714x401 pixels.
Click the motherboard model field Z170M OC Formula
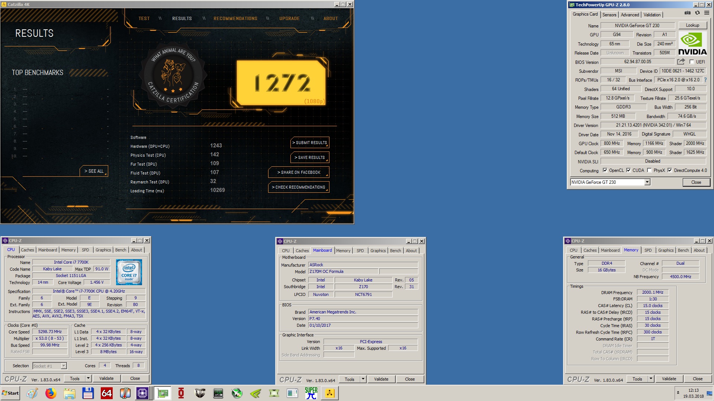[x=343, y=271]
